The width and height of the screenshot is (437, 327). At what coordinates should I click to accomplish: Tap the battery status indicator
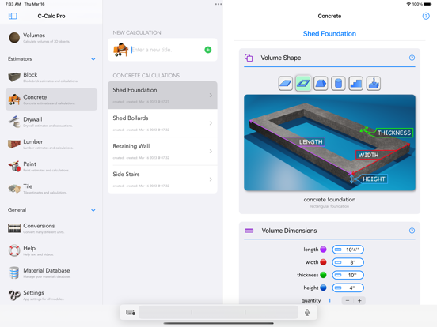point(427,4)
